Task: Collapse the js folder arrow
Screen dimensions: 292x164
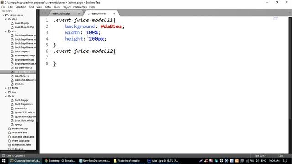Action: 6,96
